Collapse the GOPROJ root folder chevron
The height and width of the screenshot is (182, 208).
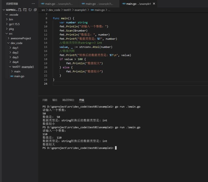tap(4, 10)
